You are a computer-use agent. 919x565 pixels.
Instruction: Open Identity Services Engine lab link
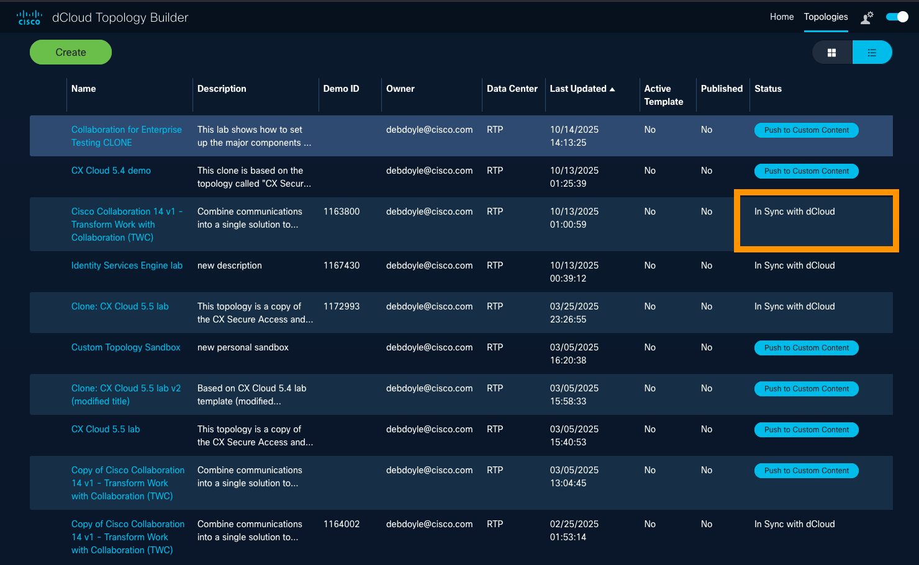[127, 265]
